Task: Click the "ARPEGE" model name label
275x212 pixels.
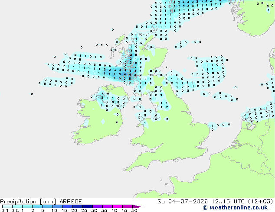Action: [x=71, y=202]
